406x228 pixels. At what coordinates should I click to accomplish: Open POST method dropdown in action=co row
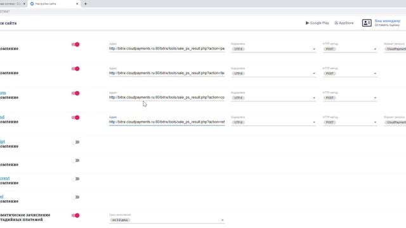click(x=350, y=98)
